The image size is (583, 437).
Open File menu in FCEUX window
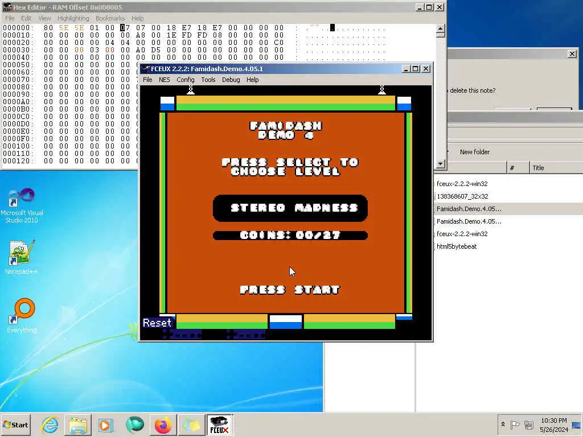[147, 80]
